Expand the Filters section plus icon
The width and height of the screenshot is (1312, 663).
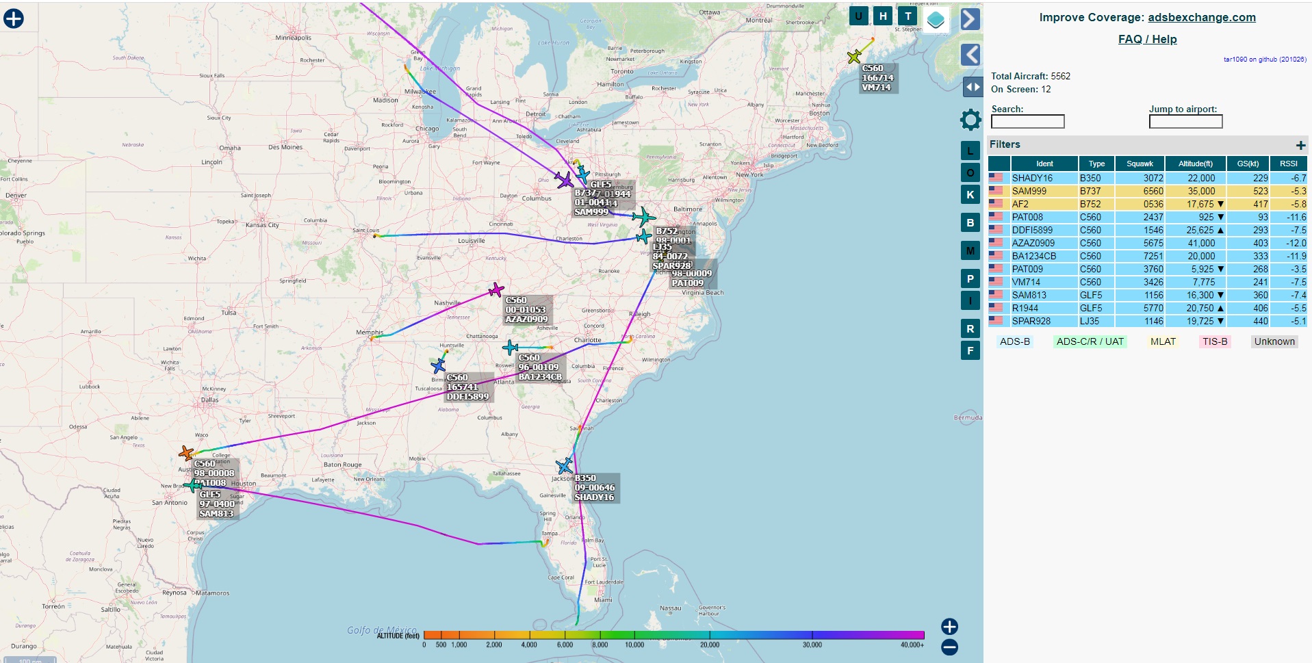[1300, 145]
